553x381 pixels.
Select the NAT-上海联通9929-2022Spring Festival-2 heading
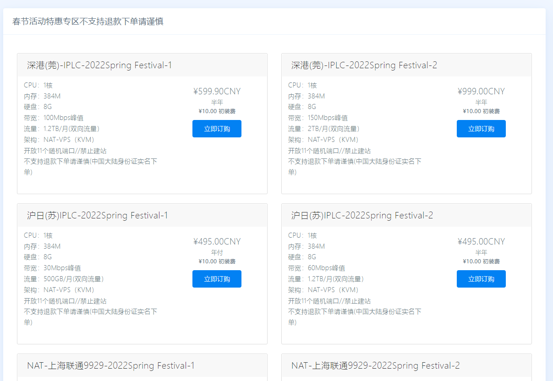coord(376,365)
